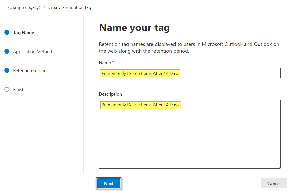291x191 pixels.
Task: Grab the Description box resize handle
Action: pyautogui.click(x=279, y=167)
